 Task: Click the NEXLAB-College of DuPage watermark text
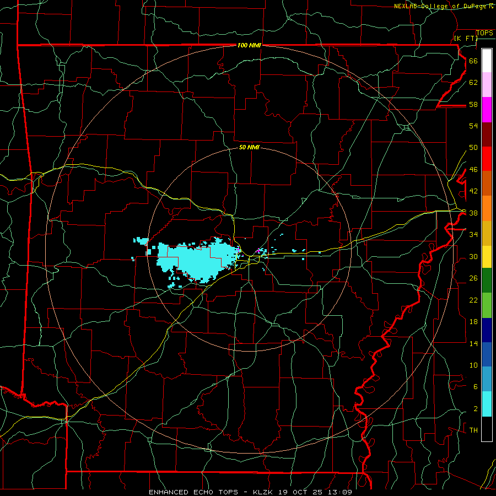[444, 6]
